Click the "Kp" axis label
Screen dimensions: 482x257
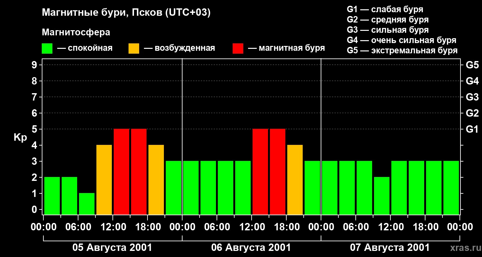pos(20,137)
